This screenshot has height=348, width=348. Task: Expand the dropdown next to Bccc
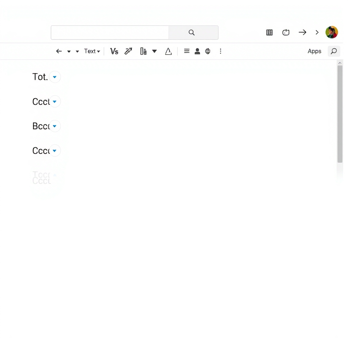[x=55, y=126]
